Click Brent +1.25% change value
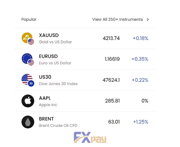Image resolution: width=180 pixels, height=147 pixels. 141,122
